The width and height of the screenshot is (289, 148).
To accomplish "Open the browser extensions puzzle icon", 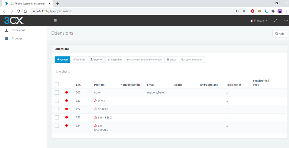I will tap(273, 11).
